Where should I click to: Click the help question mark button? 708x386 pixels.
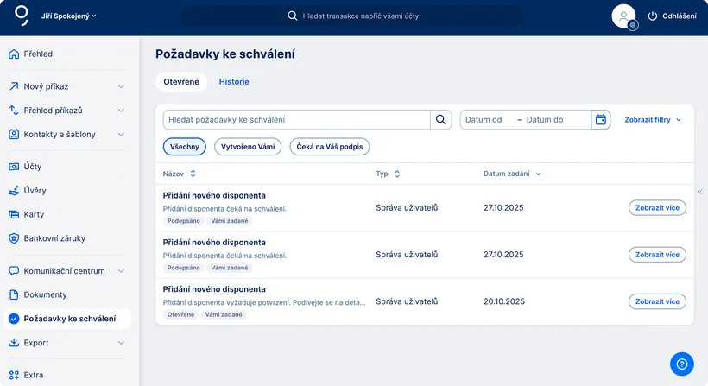681,364
